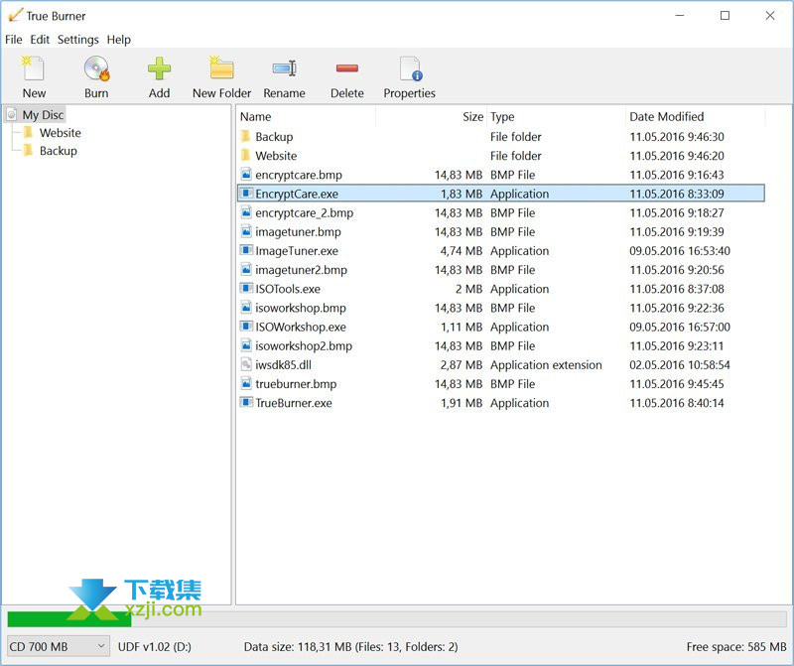Click the isoworkshop.bmp file icon
The image size is (794, 666).
(x=246, y=308)
